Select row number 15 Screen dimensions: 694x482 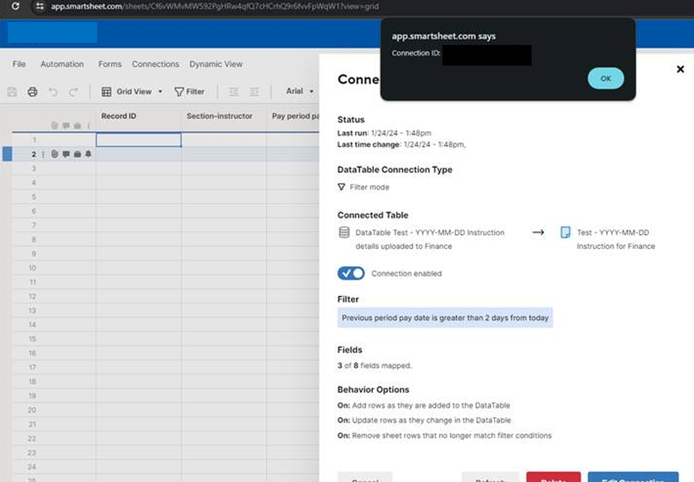tap(33, 339)
